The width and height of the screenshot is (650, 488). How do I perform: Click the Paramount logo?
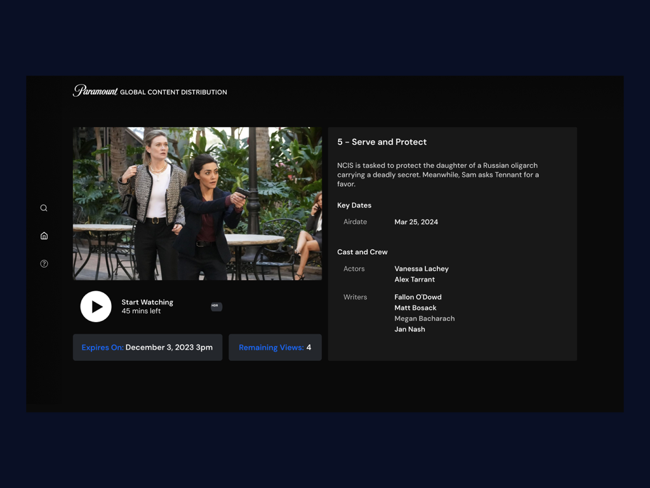click(x=94, y=90)
